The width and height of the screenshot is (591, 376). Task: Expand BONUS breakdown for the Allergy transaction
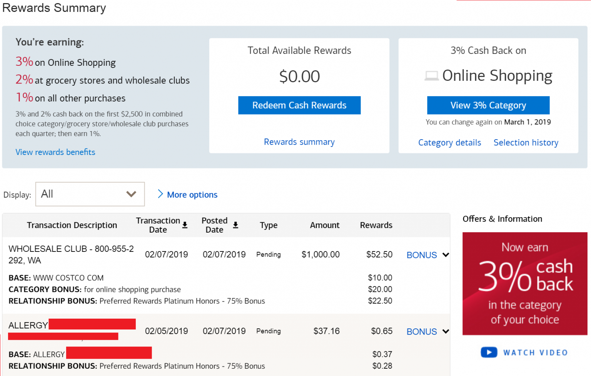pos(446,331)
